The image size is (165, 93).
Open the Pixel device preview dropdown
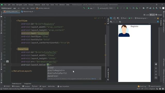pyautogui.click(x=124, y=18)
